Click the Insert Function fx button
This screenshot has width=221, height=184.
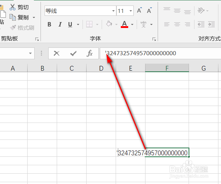click(90, 53)
